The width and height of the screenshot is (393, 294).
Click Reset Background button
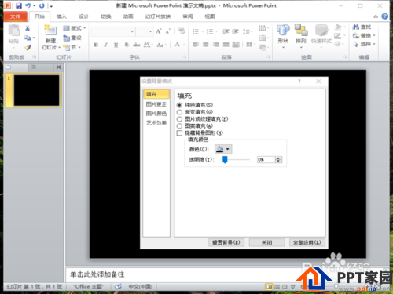tap(226, 242)
